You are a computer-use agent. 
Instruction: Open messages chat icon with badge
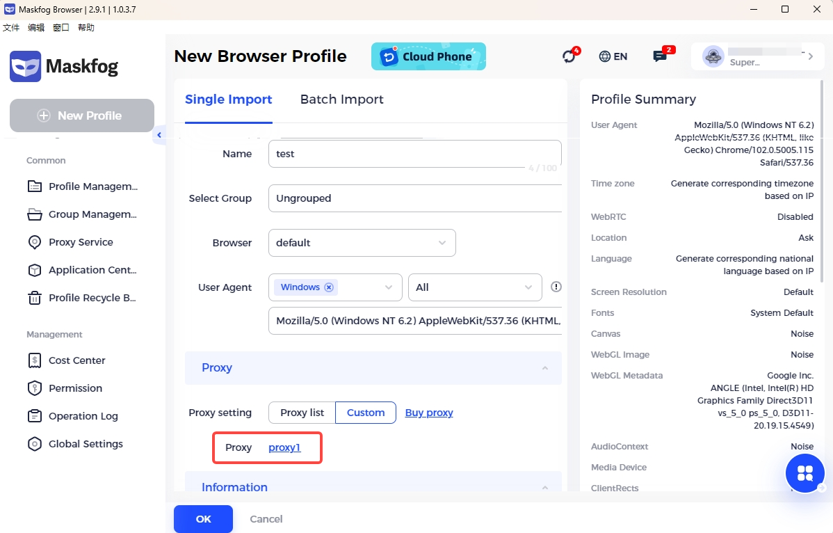coord(661,55)
